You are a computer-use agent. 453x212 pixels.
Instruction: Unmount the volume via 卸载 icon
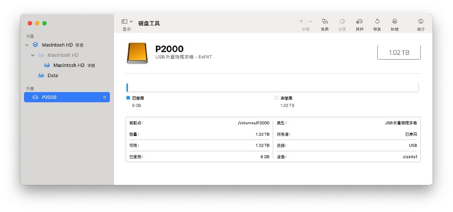coord(395,21)
